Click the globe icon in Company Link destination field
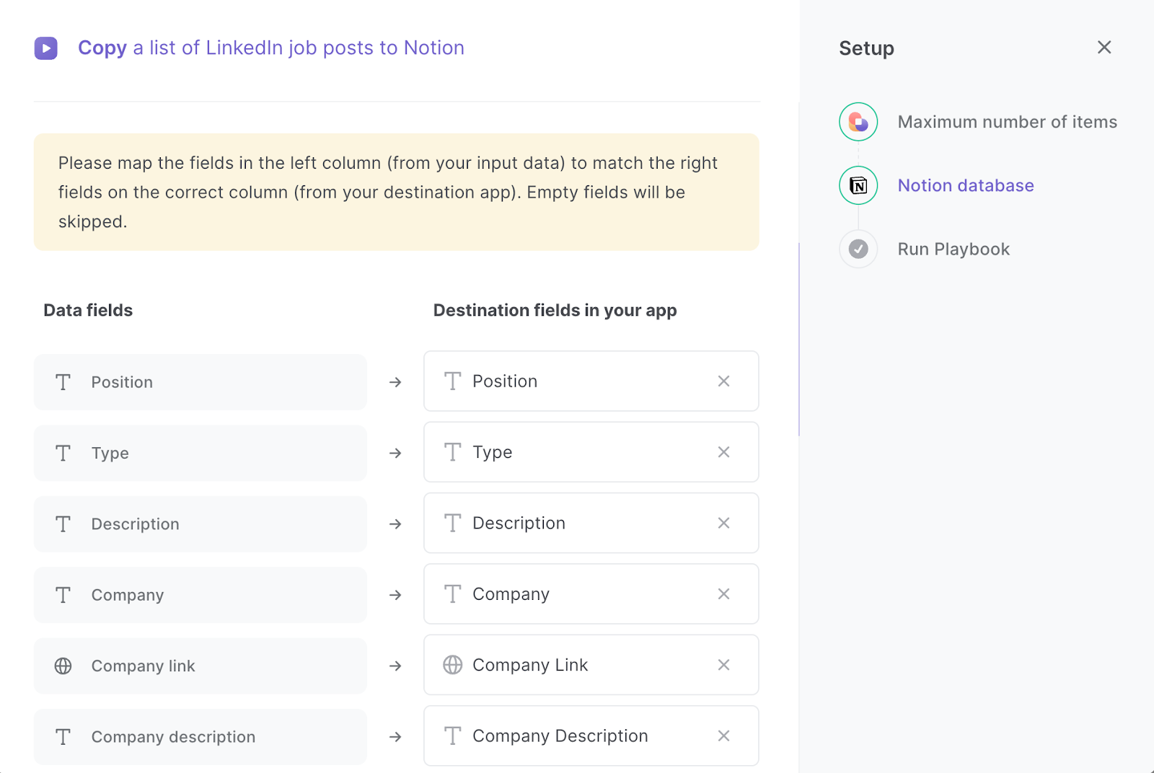Screen dimensions: 1154x773 [x=453, y=665]
